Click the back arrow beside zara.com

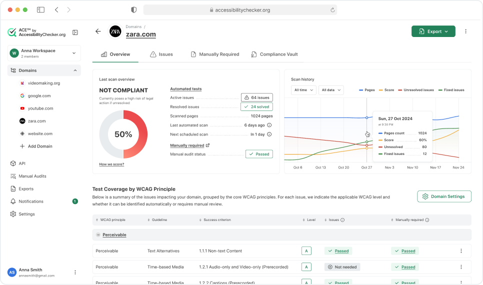tap(98, 31)
